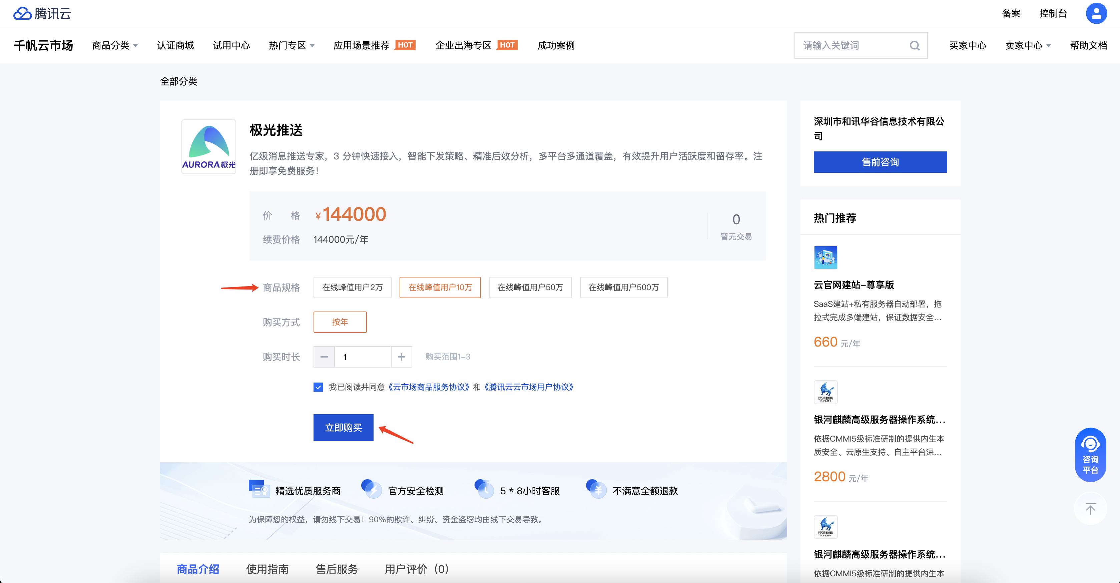The height and width of the screenshot is (583, 1120).
Task: Click the search magnifier icon
Action: tap(914, 46)
